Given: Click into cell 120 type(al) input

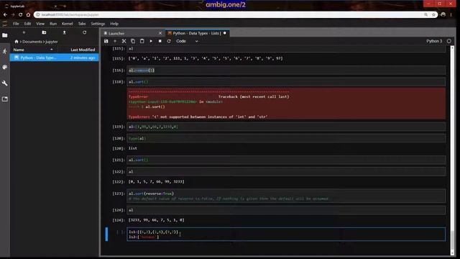Looking at the screenshot, I should tap(286, 138).
